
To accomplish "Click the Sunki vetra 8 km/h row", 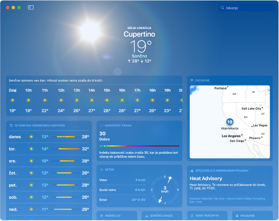I will [x=122, y=190].
